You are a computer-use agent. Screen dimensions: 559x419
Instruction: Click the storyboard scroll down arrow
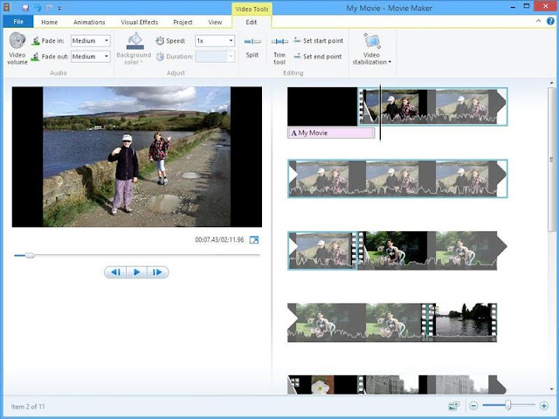[x=551, y=389]
